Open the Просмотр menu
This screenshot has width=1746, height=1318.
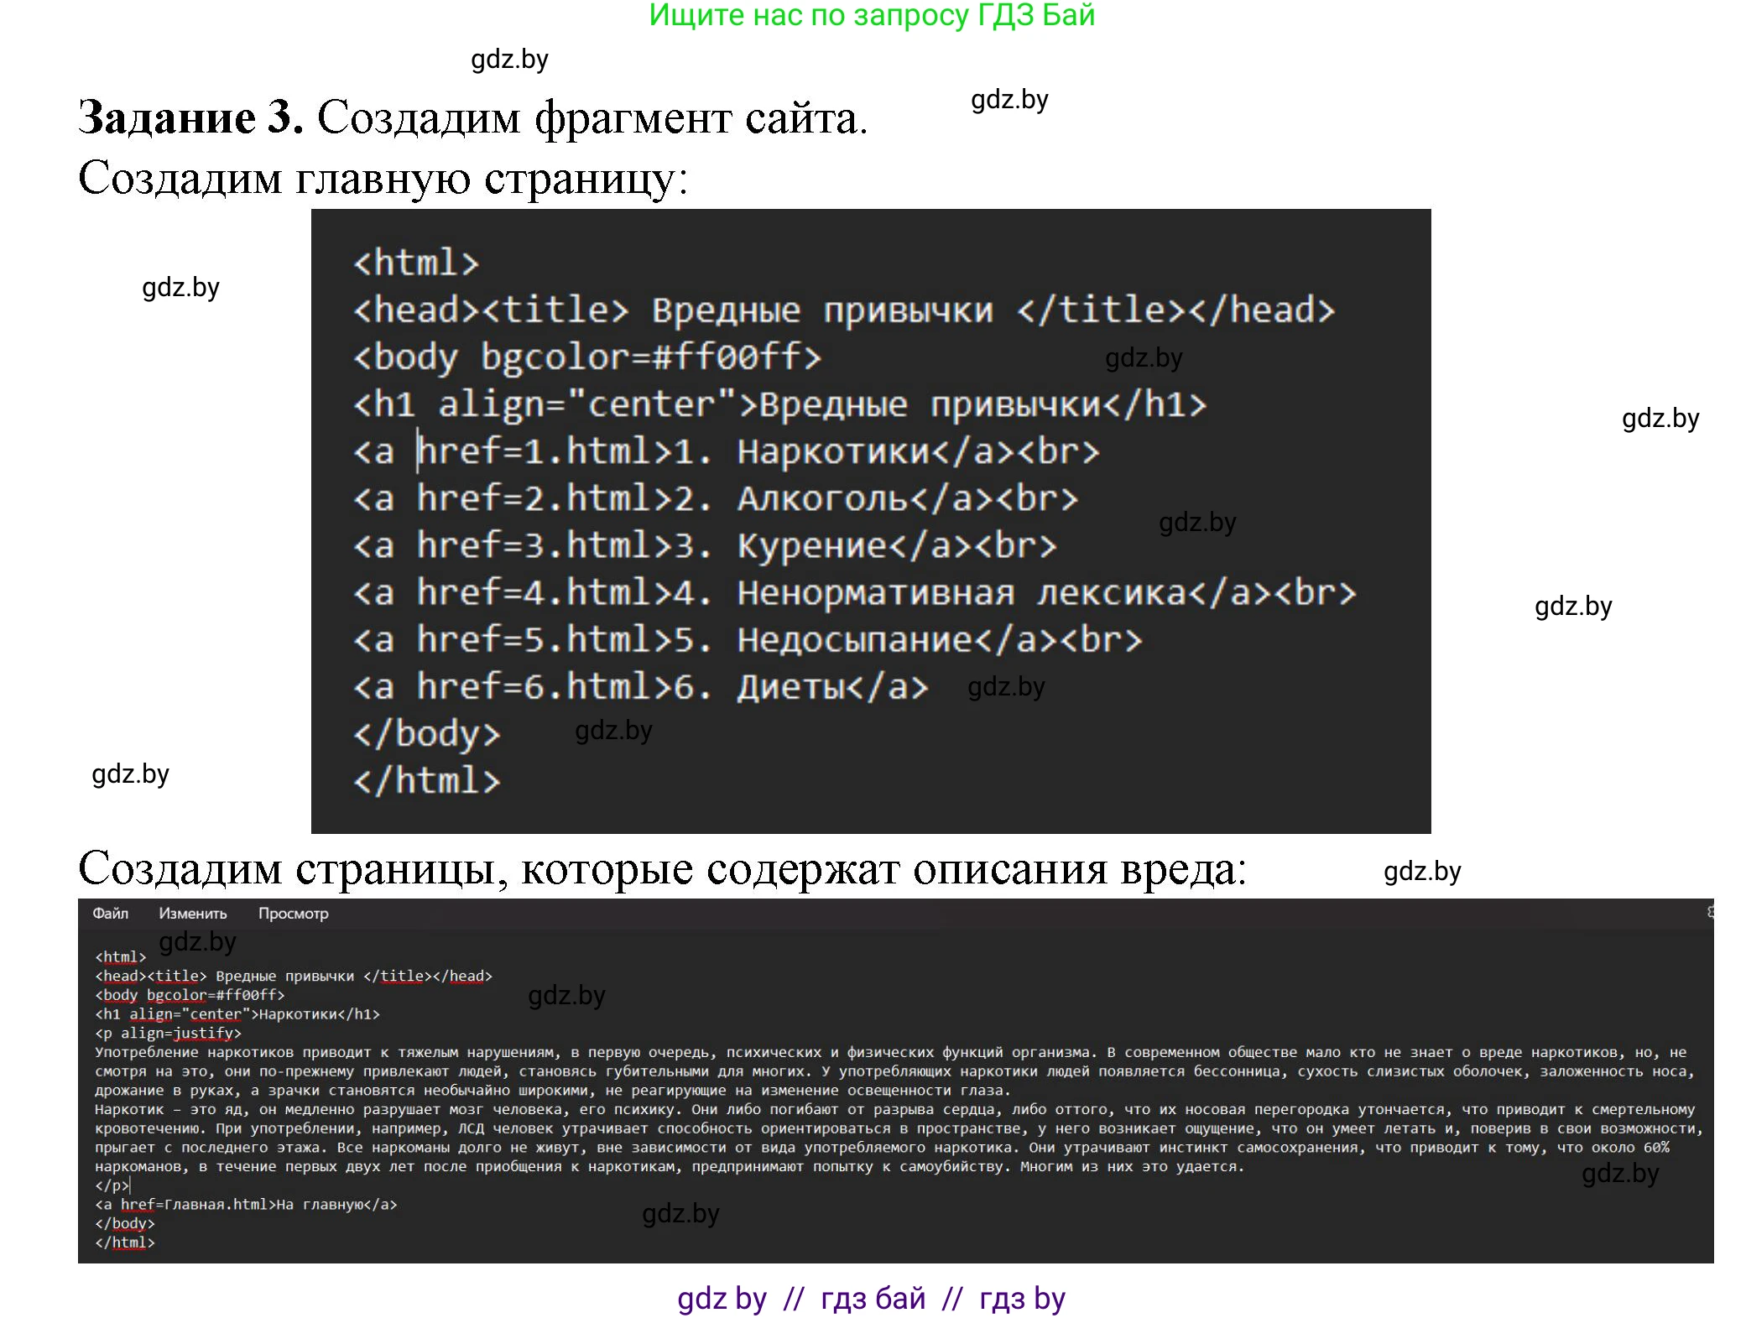pos(293,914)
